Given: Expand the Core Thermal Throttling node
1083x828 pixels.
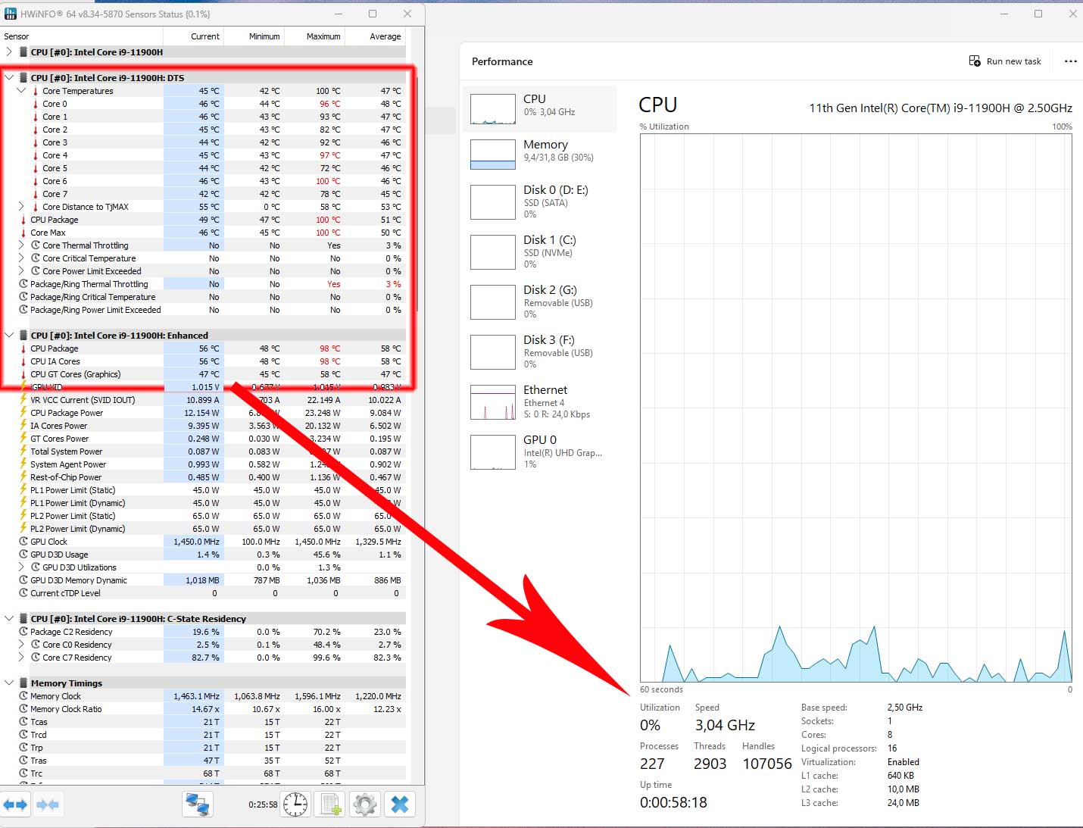Looking at the screenshot, I should click(x=21, y=245).
